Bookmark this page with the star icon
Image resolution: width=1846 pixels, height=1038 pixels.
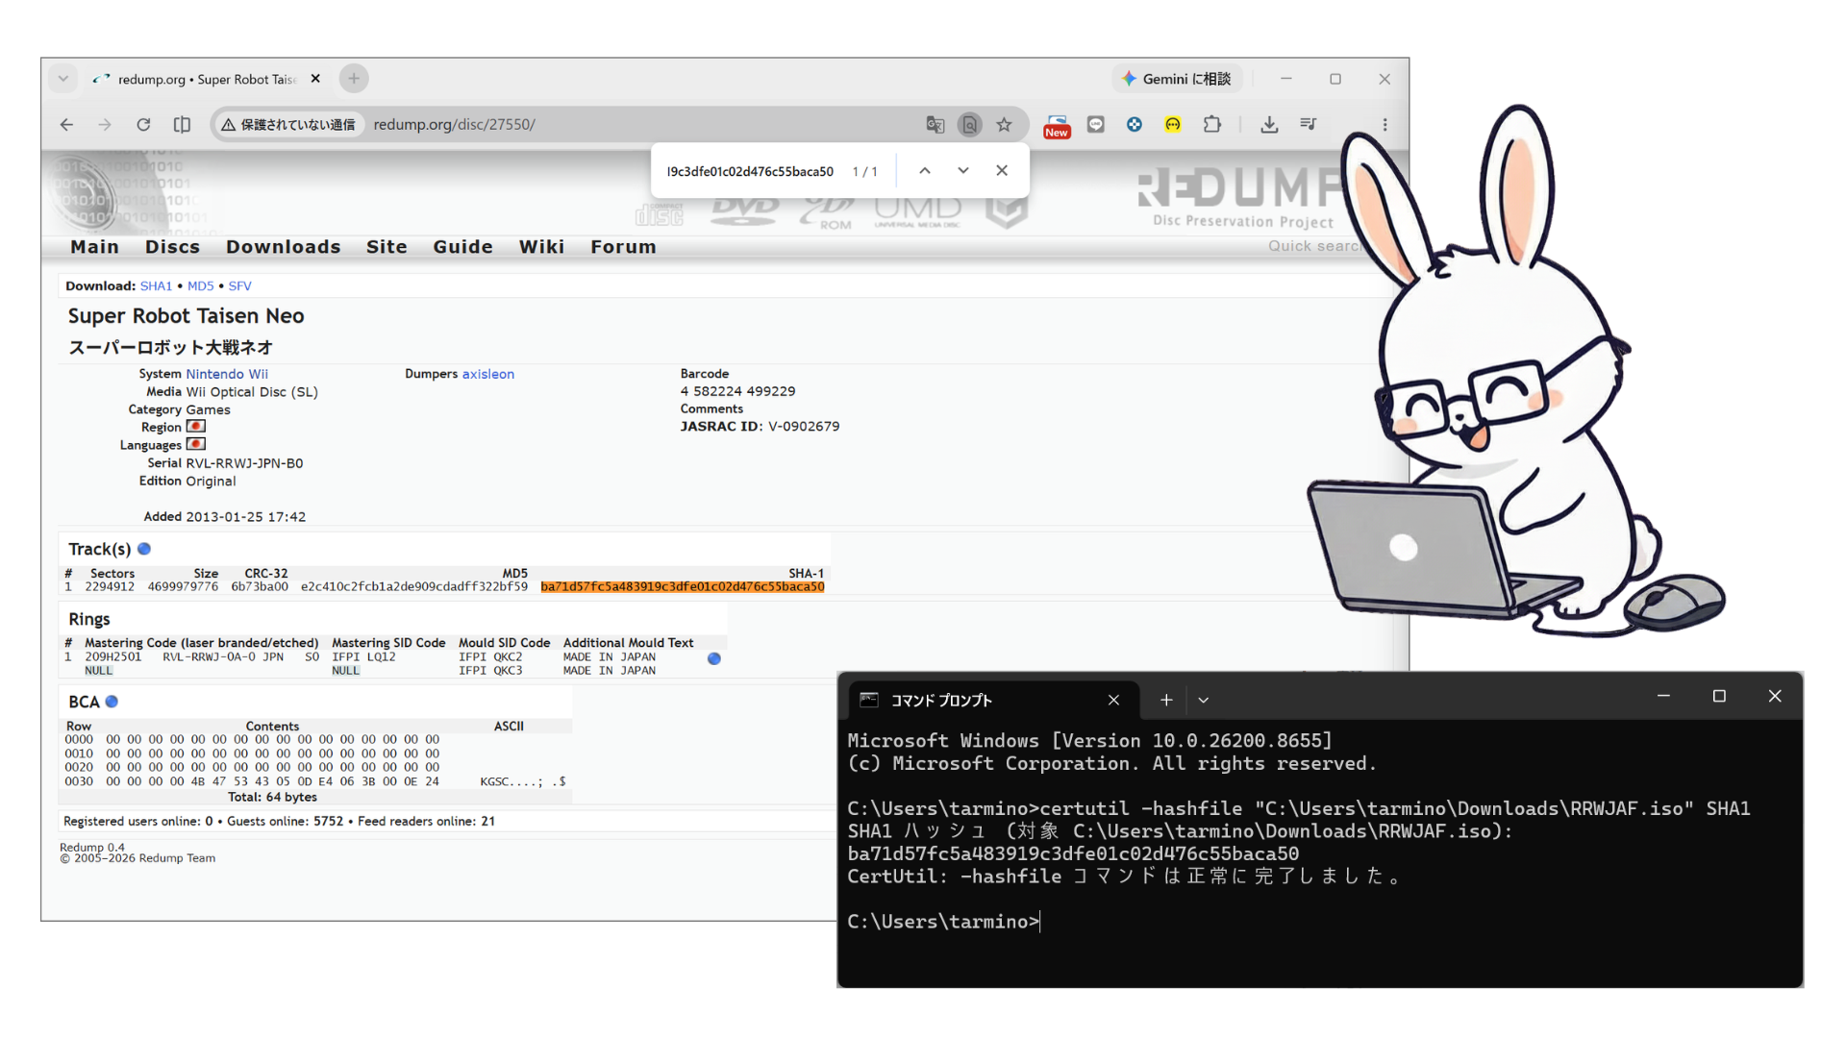[1004, 125]
